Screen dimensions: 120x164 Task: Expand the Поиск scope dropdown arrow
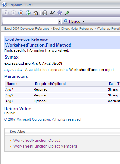(83, 21)
